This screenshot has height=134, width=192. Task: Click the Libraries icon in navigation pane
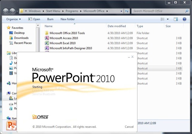[9, 53]
